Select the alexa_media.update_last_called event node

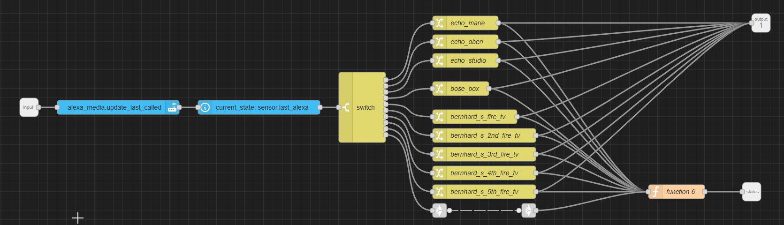point(114,107)
